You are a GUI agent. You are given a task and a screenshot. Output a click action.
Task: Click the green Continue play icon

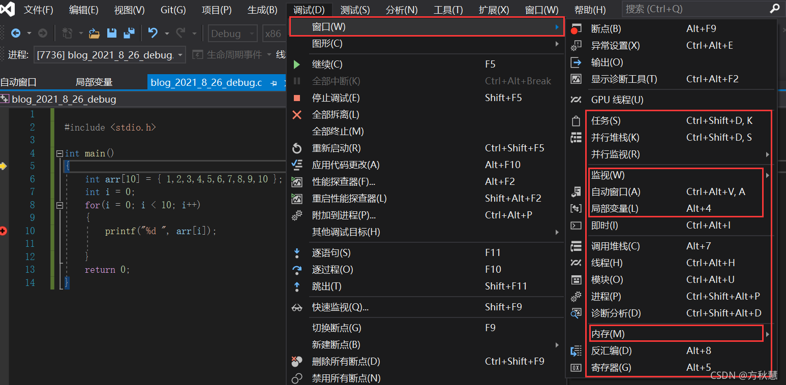297,65
